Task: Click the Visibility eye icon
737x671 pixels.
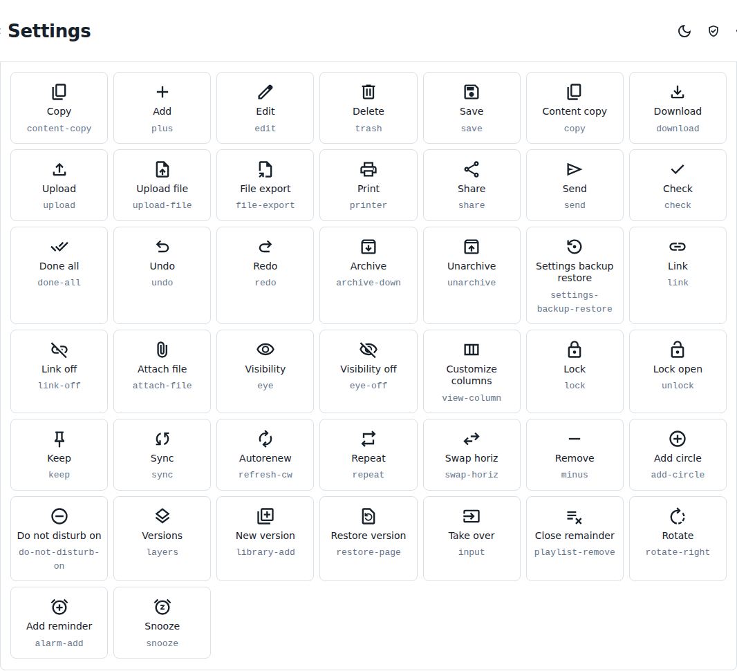Action: point(265,350)
